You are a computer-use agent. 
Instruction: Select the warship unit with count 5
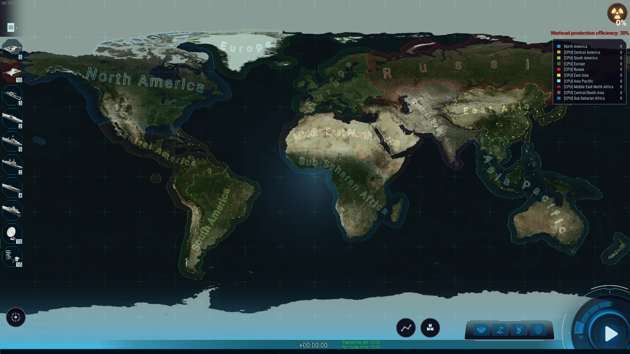(x=12, y=142)
